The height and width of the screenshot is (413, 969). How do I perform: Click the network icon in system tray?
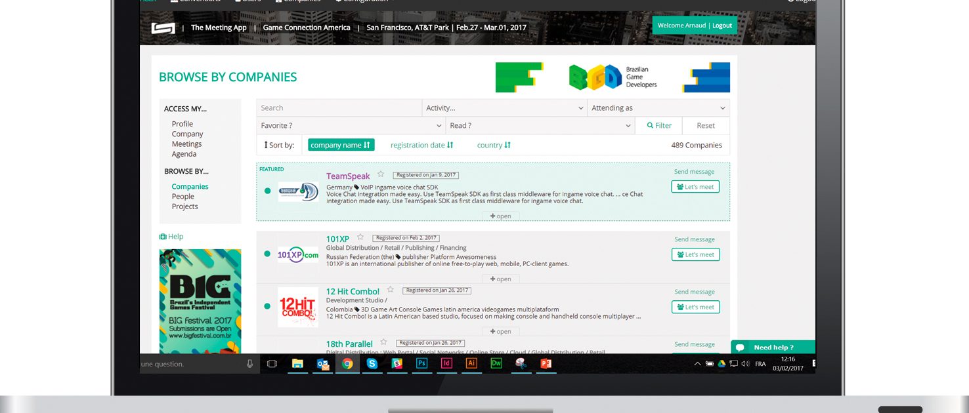pos(733,364)
